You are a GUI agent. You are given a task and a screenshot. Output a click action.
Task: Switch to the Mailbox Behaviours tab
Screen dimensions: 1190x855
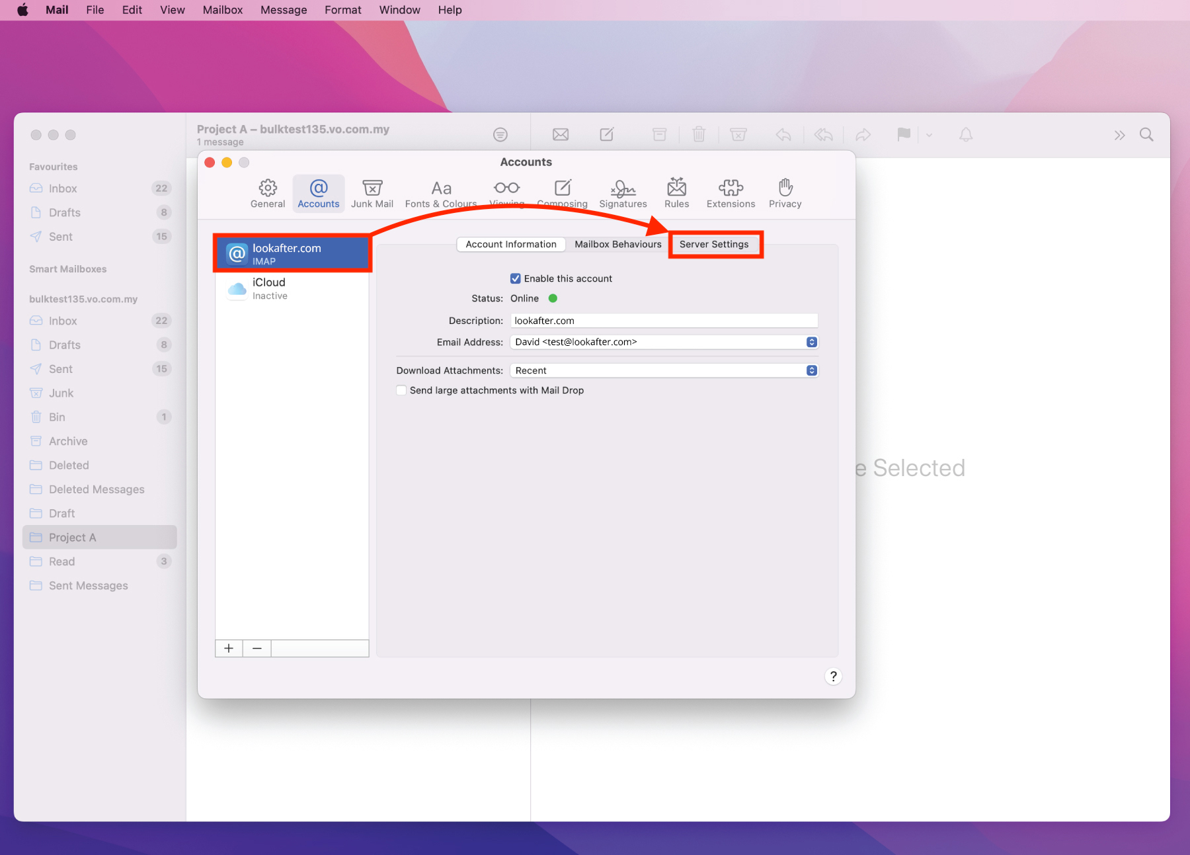pos(617,244)
